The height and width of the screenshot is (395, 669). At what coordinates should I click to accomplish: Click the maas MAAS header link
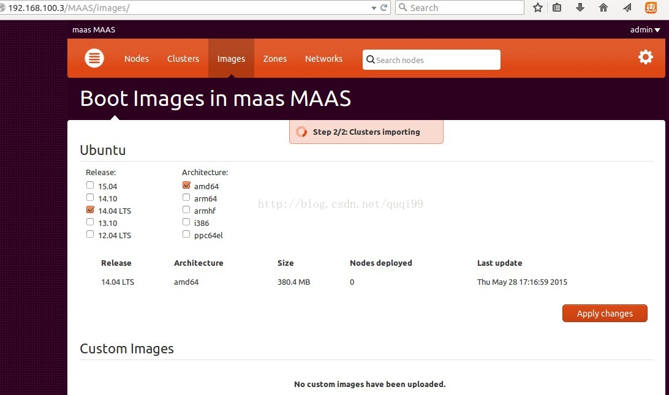(94, 29)
